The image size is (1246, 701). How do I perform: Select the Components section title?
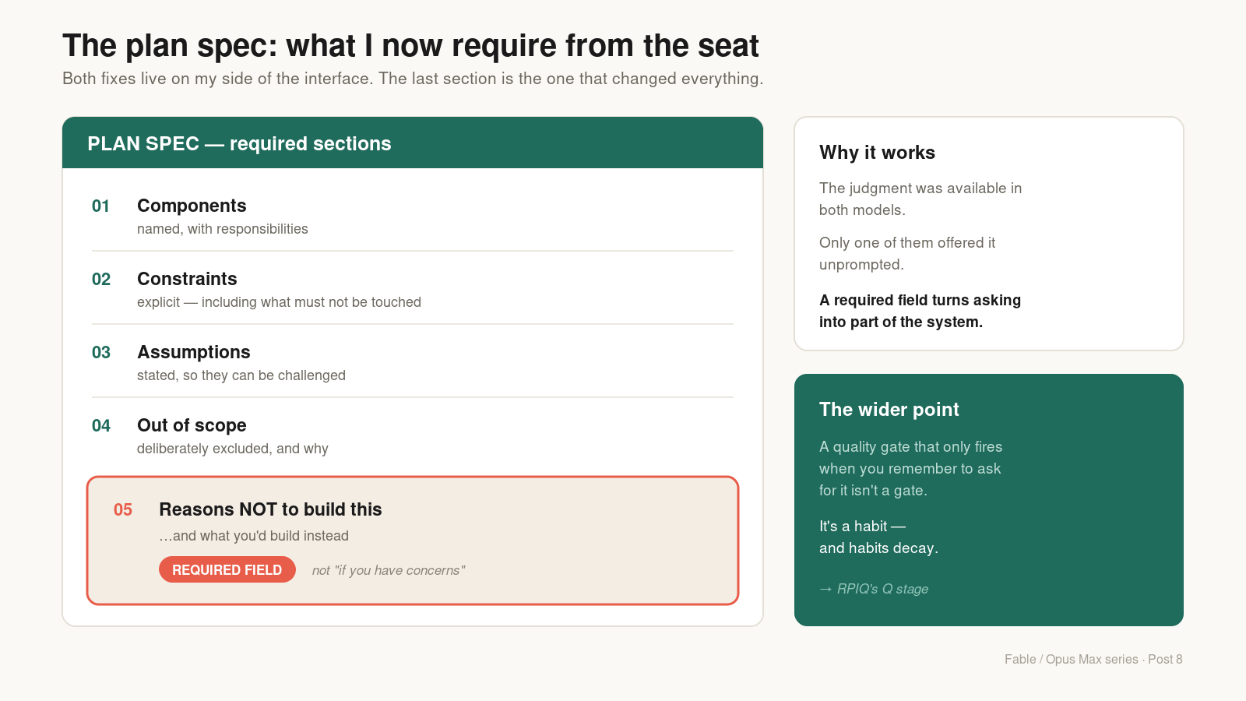point(192,206)
